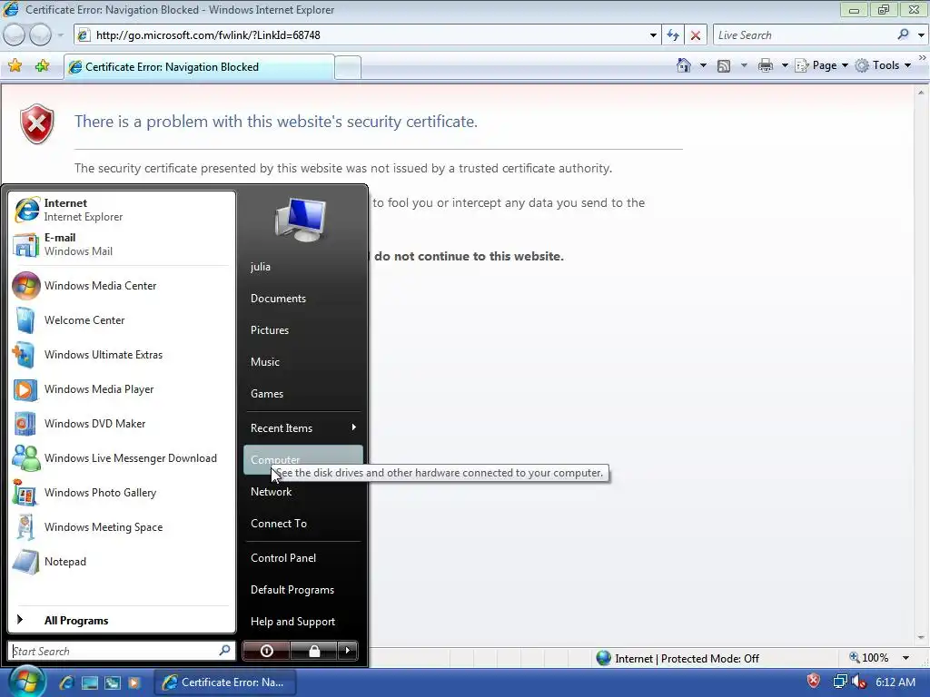Click the Stop loading X button
Image resolution: width=930 pixels, height=697 pixels.
tap(695, 35)
